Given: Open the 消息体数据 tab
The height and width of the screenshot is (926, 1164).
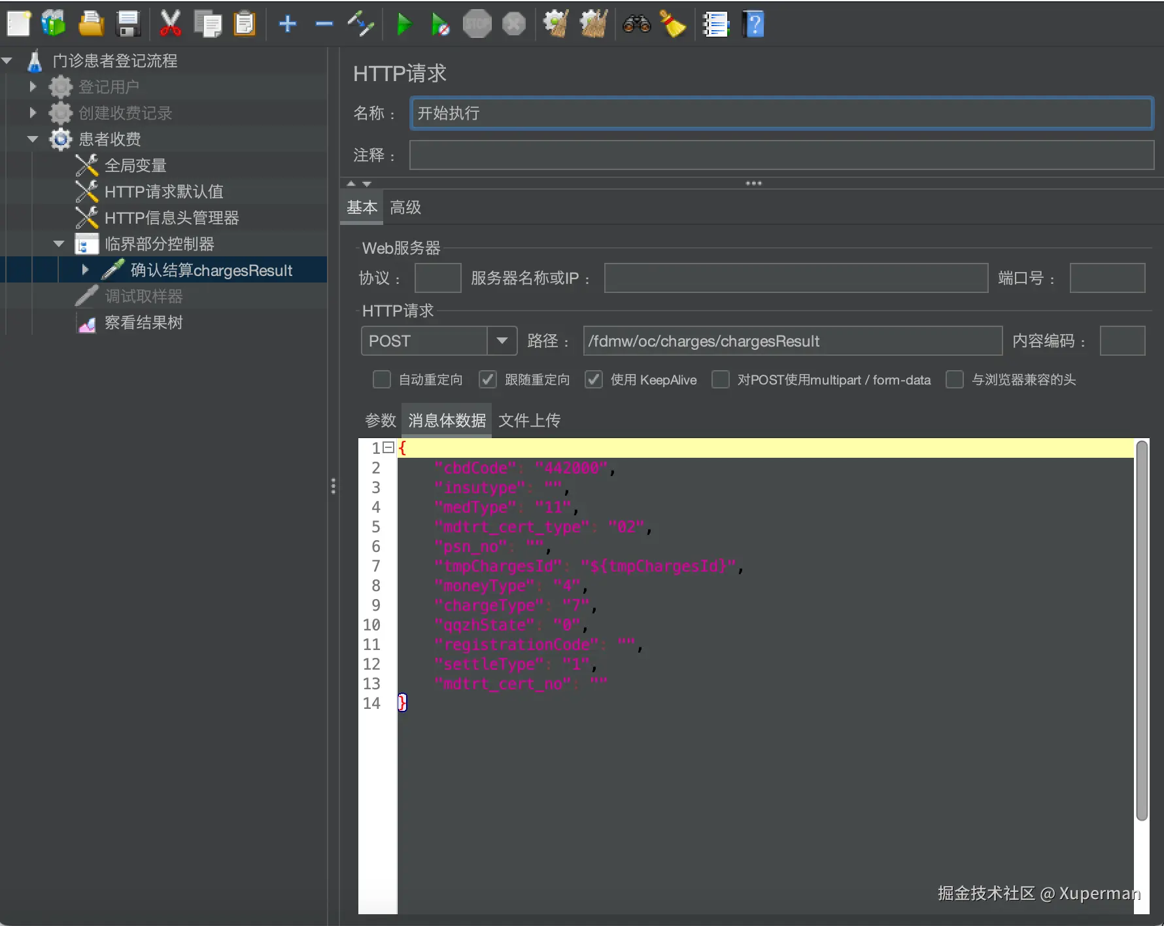Looking at the screenshot, I should coord(447,420).
